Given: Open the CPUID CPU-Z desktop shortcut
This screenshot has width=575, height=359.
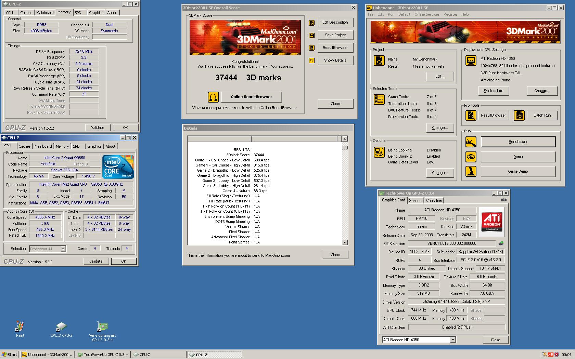Looking at the screenshot, I should pos(61,330).
